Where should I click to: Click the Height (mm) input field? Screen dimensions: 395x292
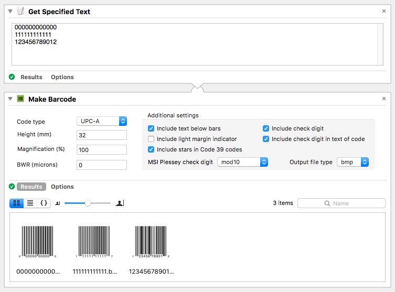[x=102, y=135]
